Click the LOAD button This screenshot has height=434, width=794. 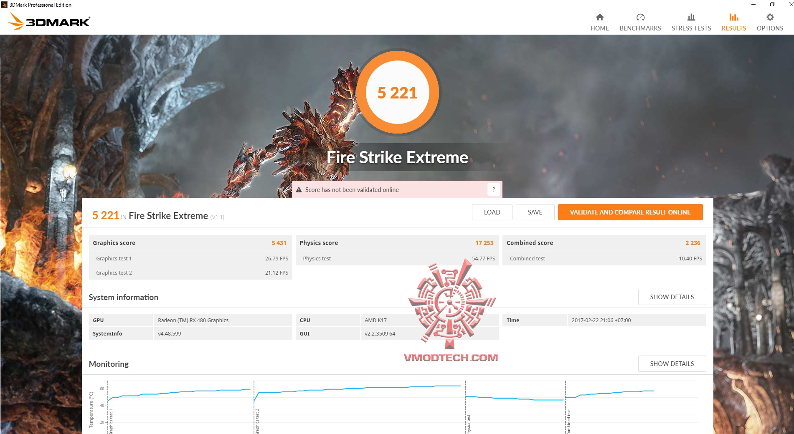pyautogui.click(x=492, y=212)
